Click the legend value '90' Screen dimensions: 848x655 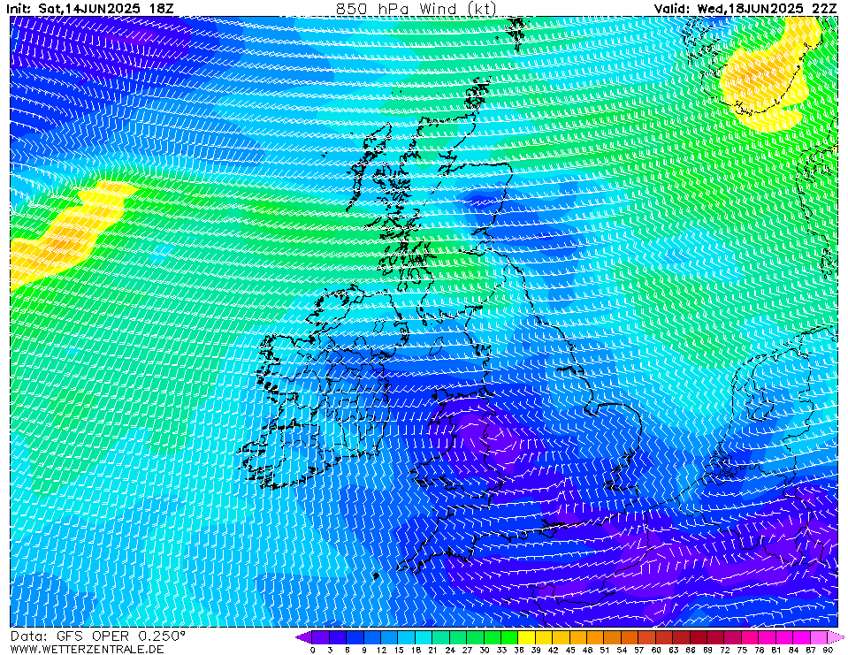[x=828, y=650]
